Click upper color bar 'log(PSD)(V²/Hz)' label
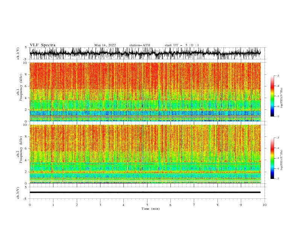This screenshot has width=298, height=230. (281, 98)
